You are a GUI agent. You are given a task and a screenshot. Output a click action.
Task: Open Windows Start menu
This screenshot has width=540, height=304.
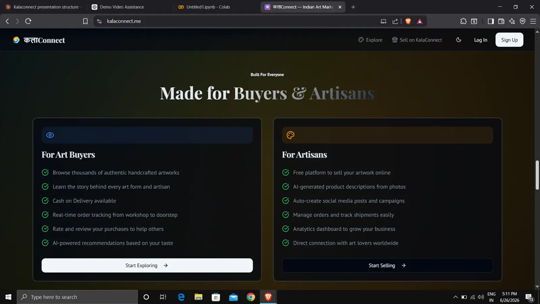[8, 297]
